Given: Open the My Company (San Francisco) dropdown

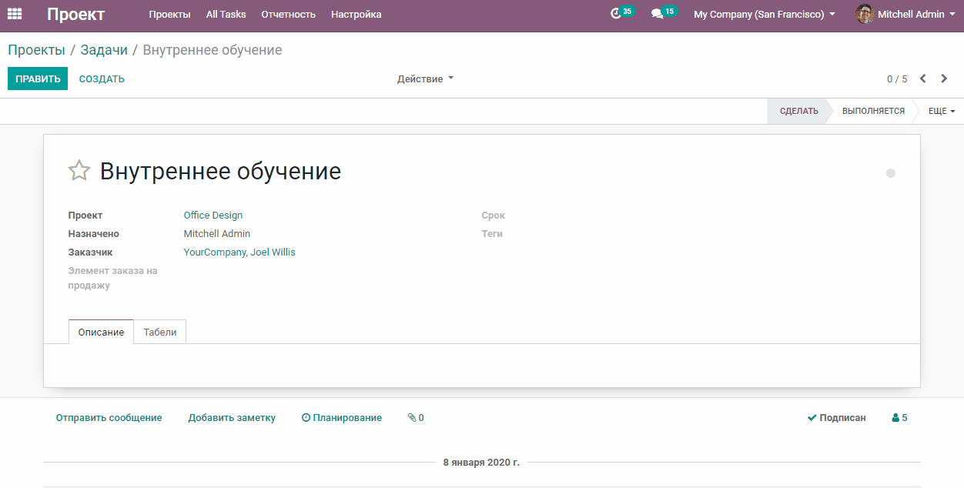Looking at the screenshot, I should (x=764, y=15).
